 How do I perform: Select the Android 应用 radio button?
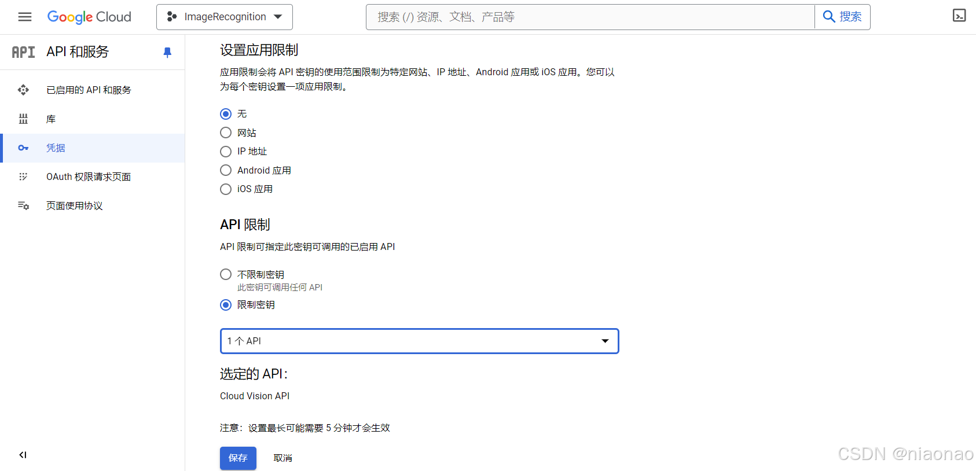226,170
